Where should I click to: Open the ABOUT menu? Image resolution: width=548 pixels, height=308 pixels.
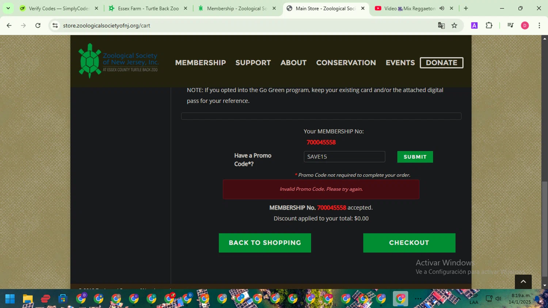coord(293,63)
